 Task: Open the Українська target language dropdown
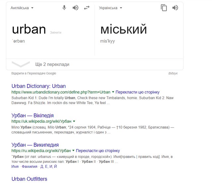point(111,8)
